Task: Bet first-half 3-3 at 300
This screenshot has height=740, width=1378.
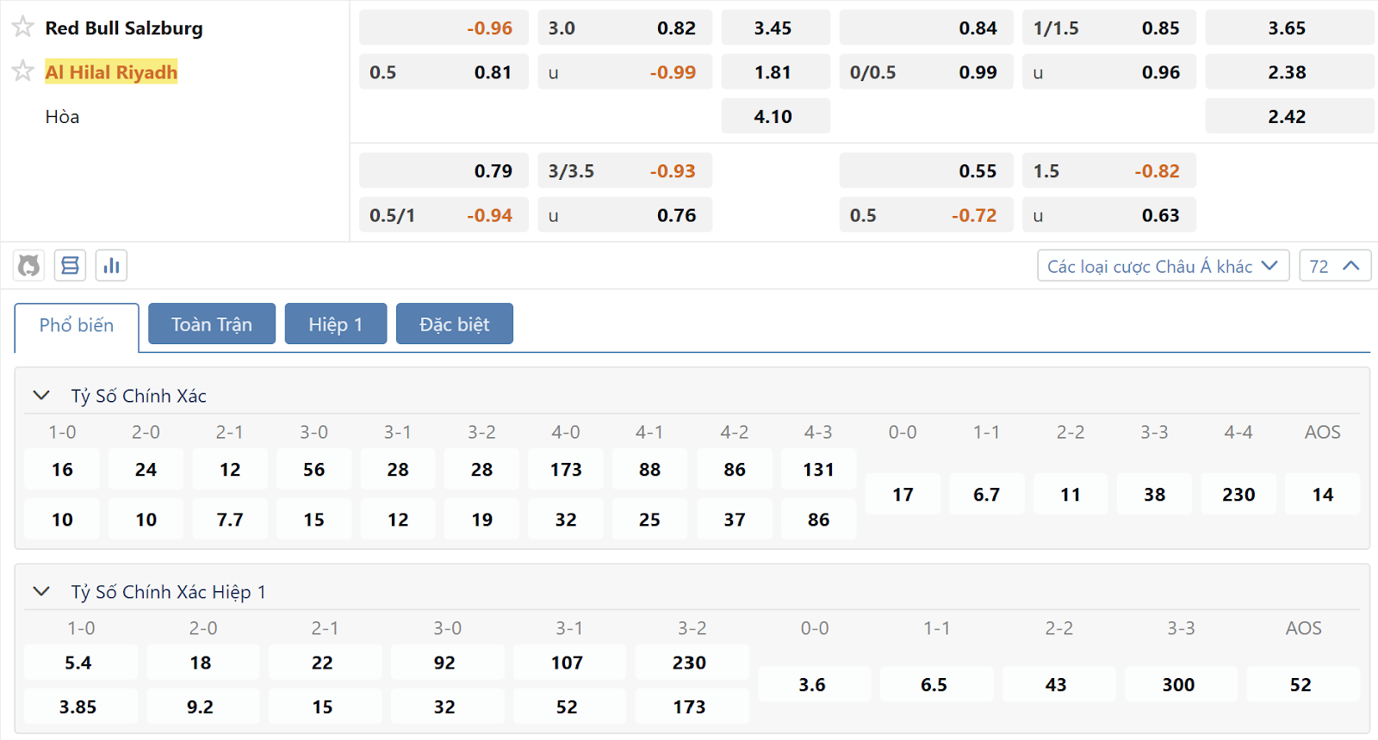Action: [1182, 685]
